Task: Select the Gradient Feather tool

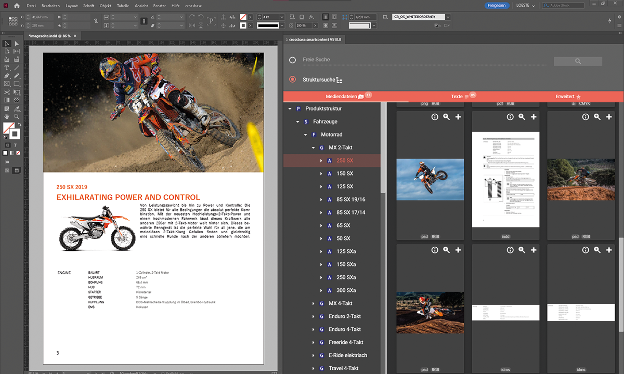Action: pyautogui.click(x=17, y=100)
